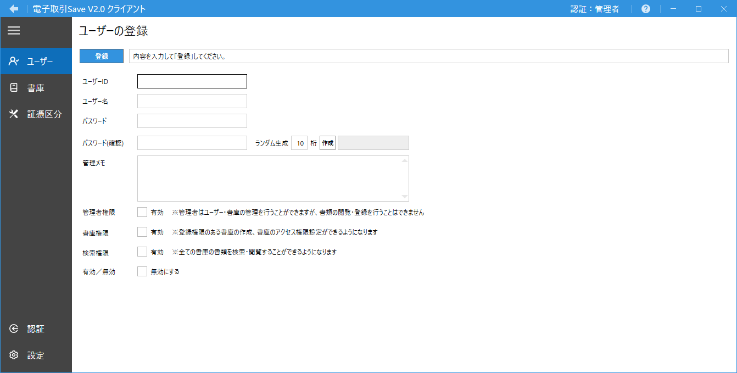
Task: Click the back arrow in the title bar
Action: point(13,8)
